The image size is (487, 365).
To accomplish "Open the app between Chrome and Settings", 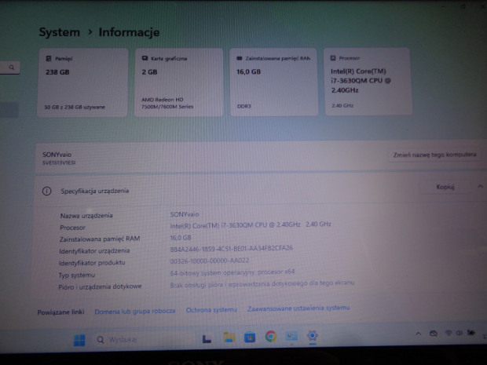I will (x=291, y=336).
